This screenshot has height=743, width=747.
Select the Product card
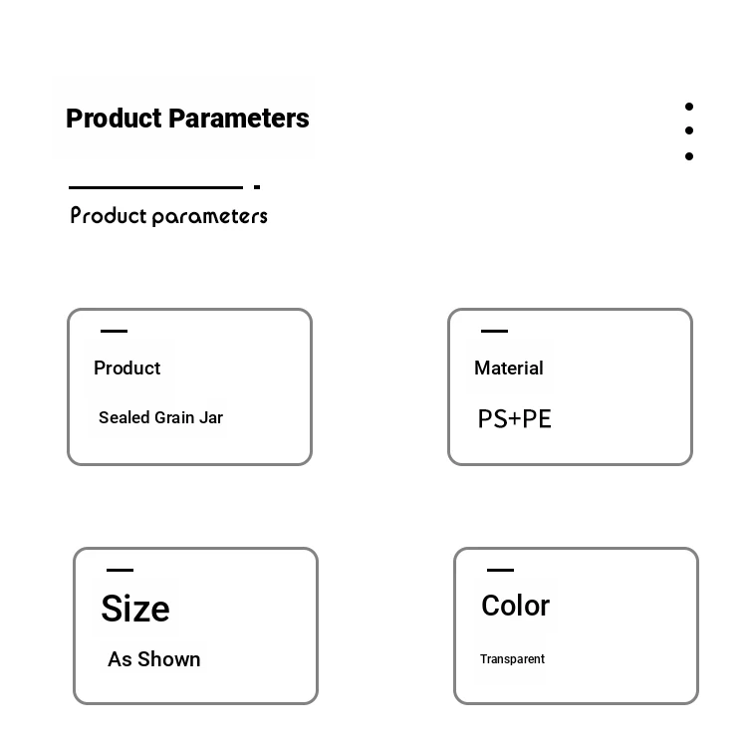[189, 386]
